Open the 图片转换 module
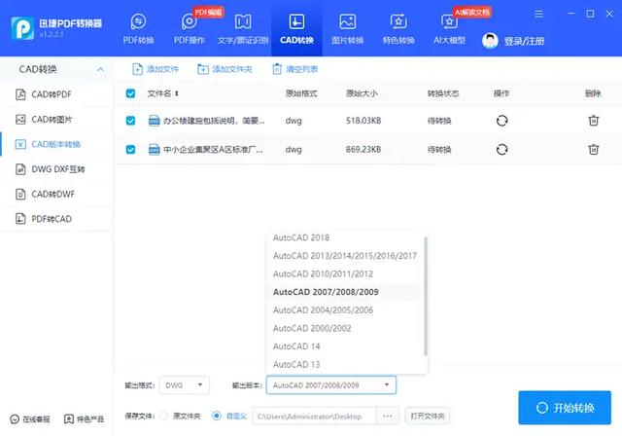This screenshot has width=622, height=436. [x=348, y=28]
